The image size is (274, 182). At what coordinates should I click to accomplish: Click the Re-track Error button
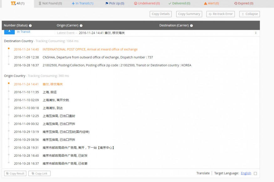221,14
